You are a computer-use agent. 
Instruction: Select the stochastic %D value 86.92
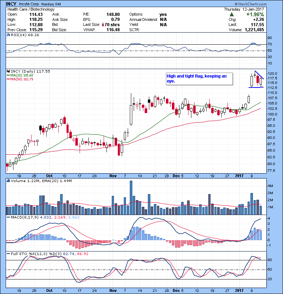pos(82,254)
